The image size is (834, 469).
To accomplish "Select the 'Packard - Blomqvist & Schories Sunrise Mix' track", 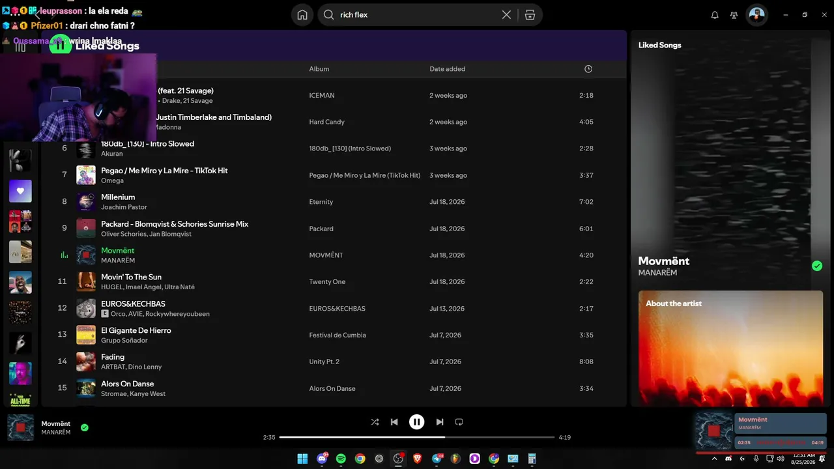I will (175, 224).
